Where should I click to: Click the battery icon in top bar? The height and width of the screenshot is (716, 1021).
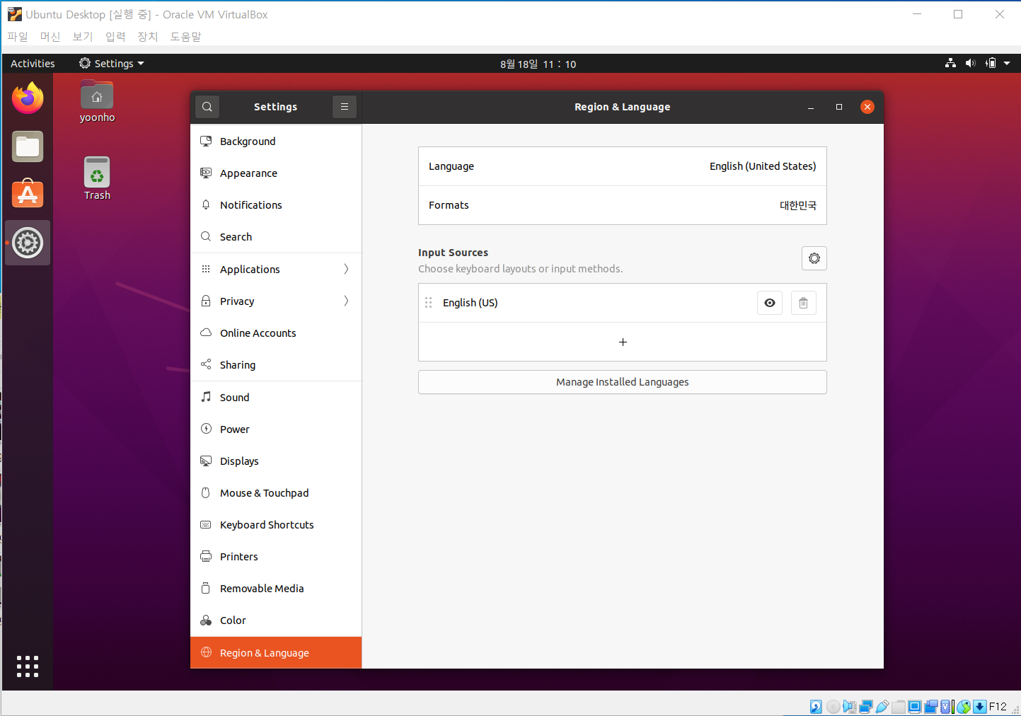(991, 64)
